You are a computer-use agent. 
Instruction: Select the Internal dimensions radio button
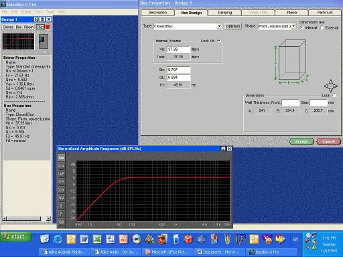click(x=302, y=27)
